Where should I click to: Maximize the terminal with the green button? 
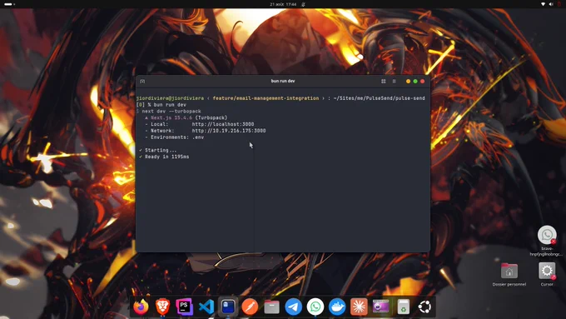click(415, 82)
